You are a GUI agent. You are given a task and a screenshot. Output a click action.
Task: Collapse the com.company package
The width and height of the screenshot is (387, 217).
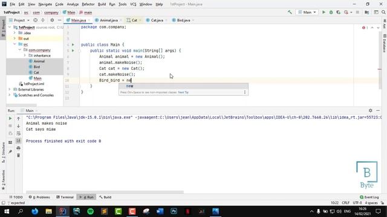pyautogui.click(x=20, y=49)
